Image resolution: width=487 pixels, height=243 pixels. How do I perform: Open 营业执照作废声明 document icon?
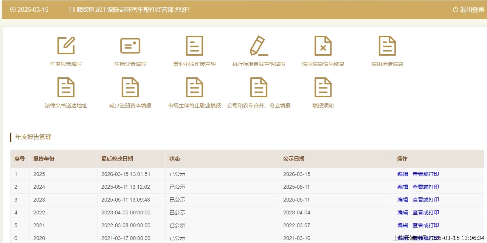pos(194,46)
